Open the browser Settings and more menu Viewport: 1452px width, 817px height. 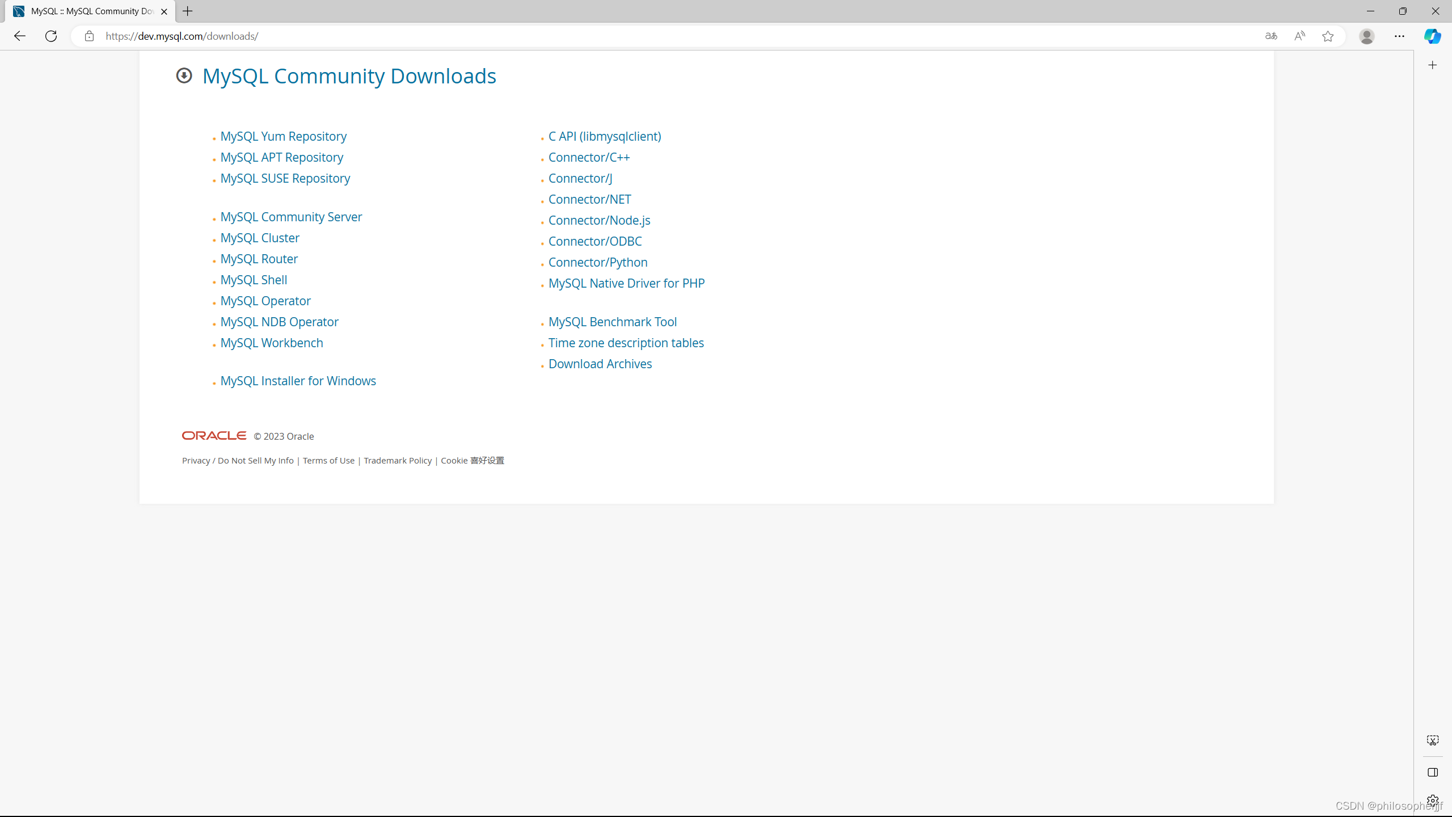(1399, 36)
